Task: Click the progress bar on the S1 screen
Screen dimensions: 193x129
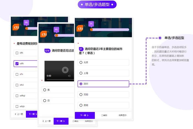Action: (110, 30)
